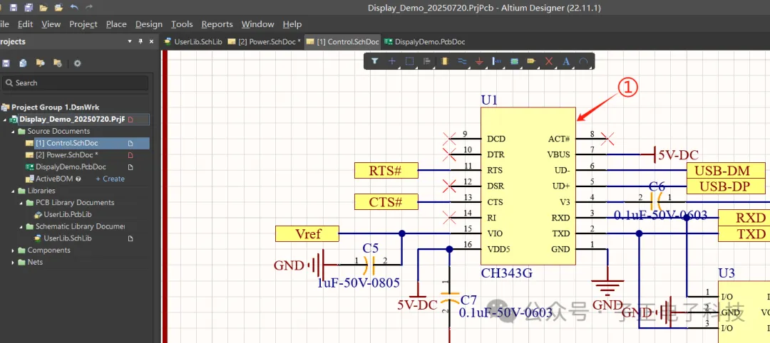Click the + Create link beside ActiveBOM

[x=110, y=179]
